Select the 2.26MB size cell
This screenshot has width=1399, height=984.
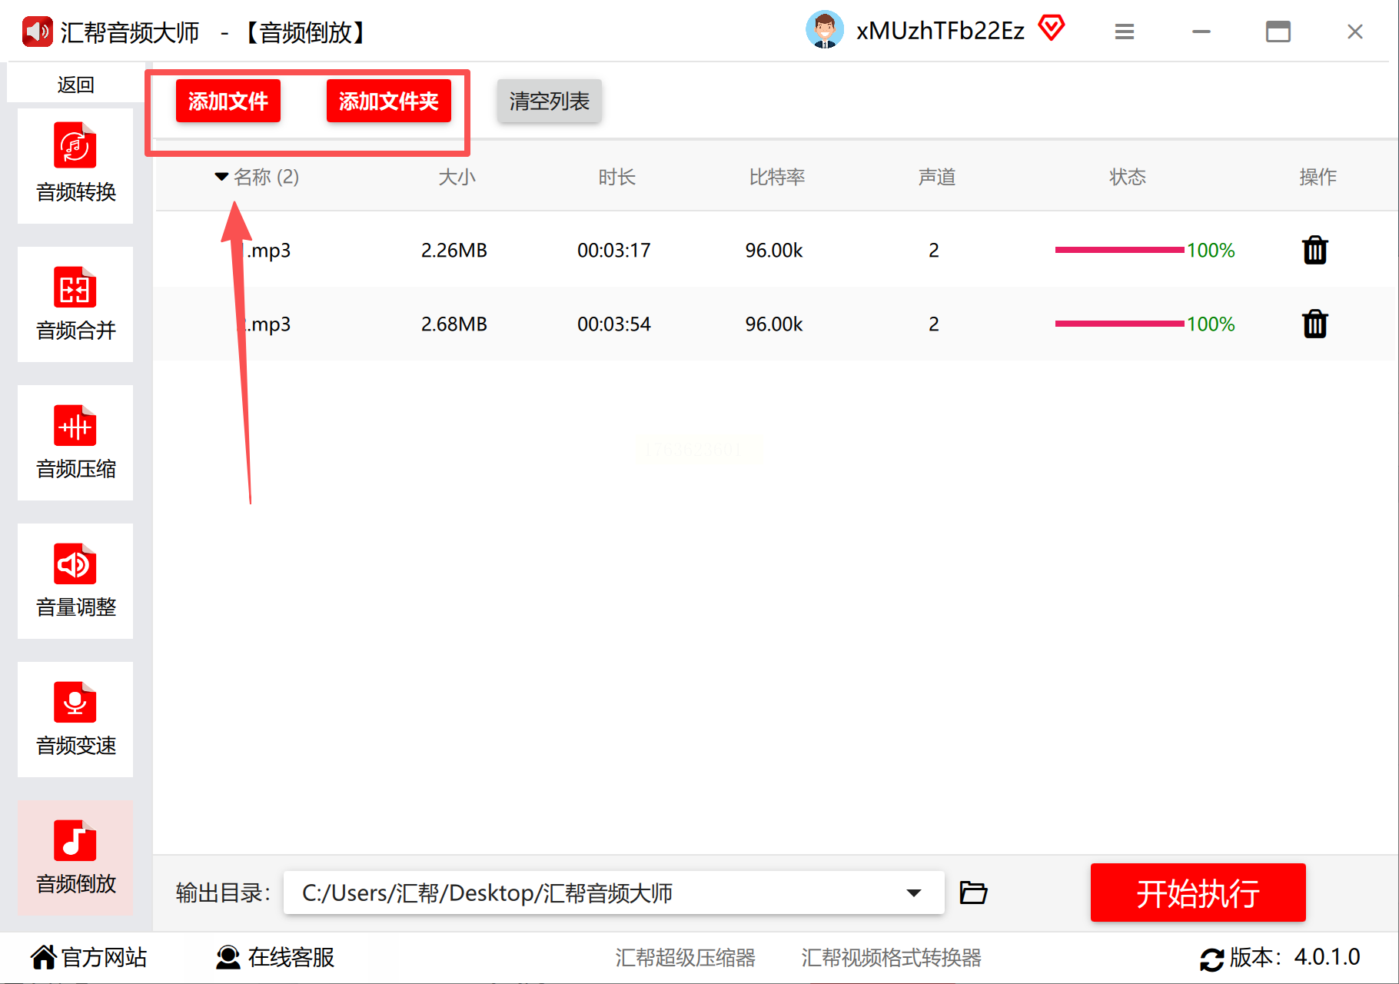tap(454, 251)
